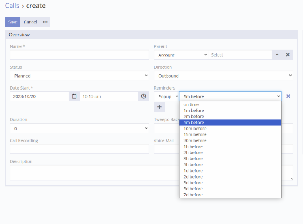The height and width of the screenshot is (224, 303).
Task: Expand the Direction dropdown
Action: point(223,76)
